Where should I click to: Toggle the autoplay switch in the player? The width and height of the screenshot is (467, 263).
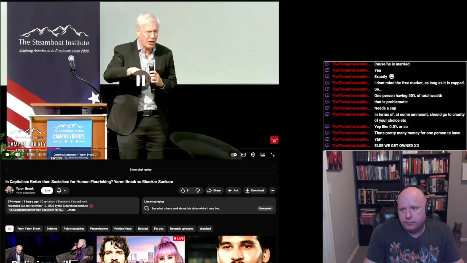(234, 155)
